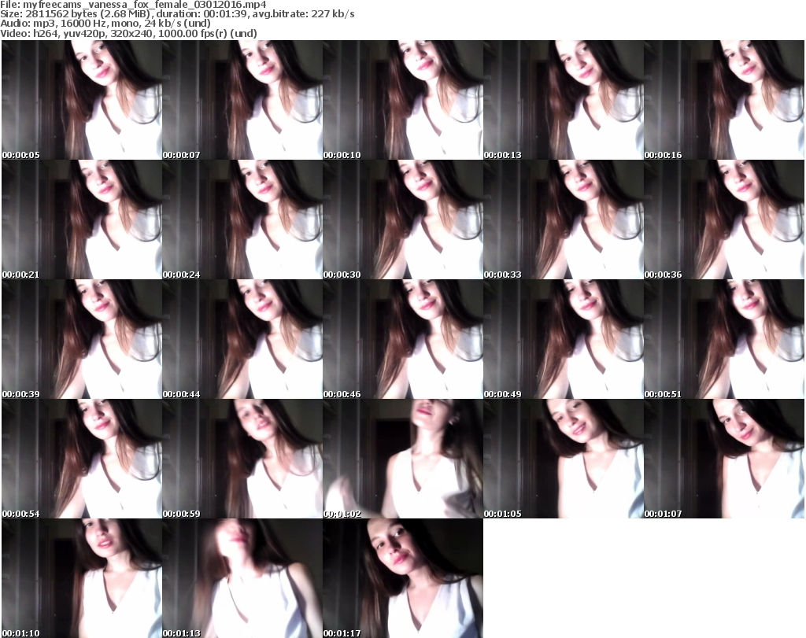
Task: Pick the blurred frame timestamped 00:01:02
Action: pos(403,459)
